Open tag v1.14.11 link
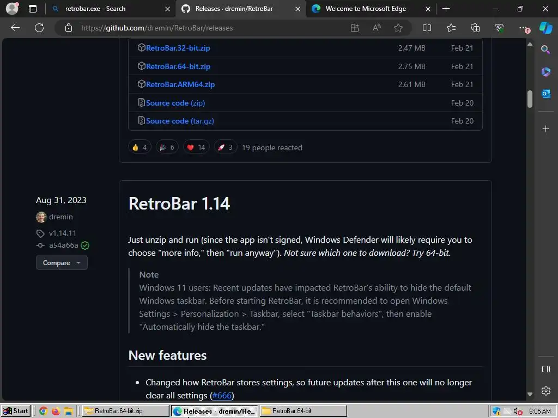This screenshot has width=558, height=418. click(63, 233)
